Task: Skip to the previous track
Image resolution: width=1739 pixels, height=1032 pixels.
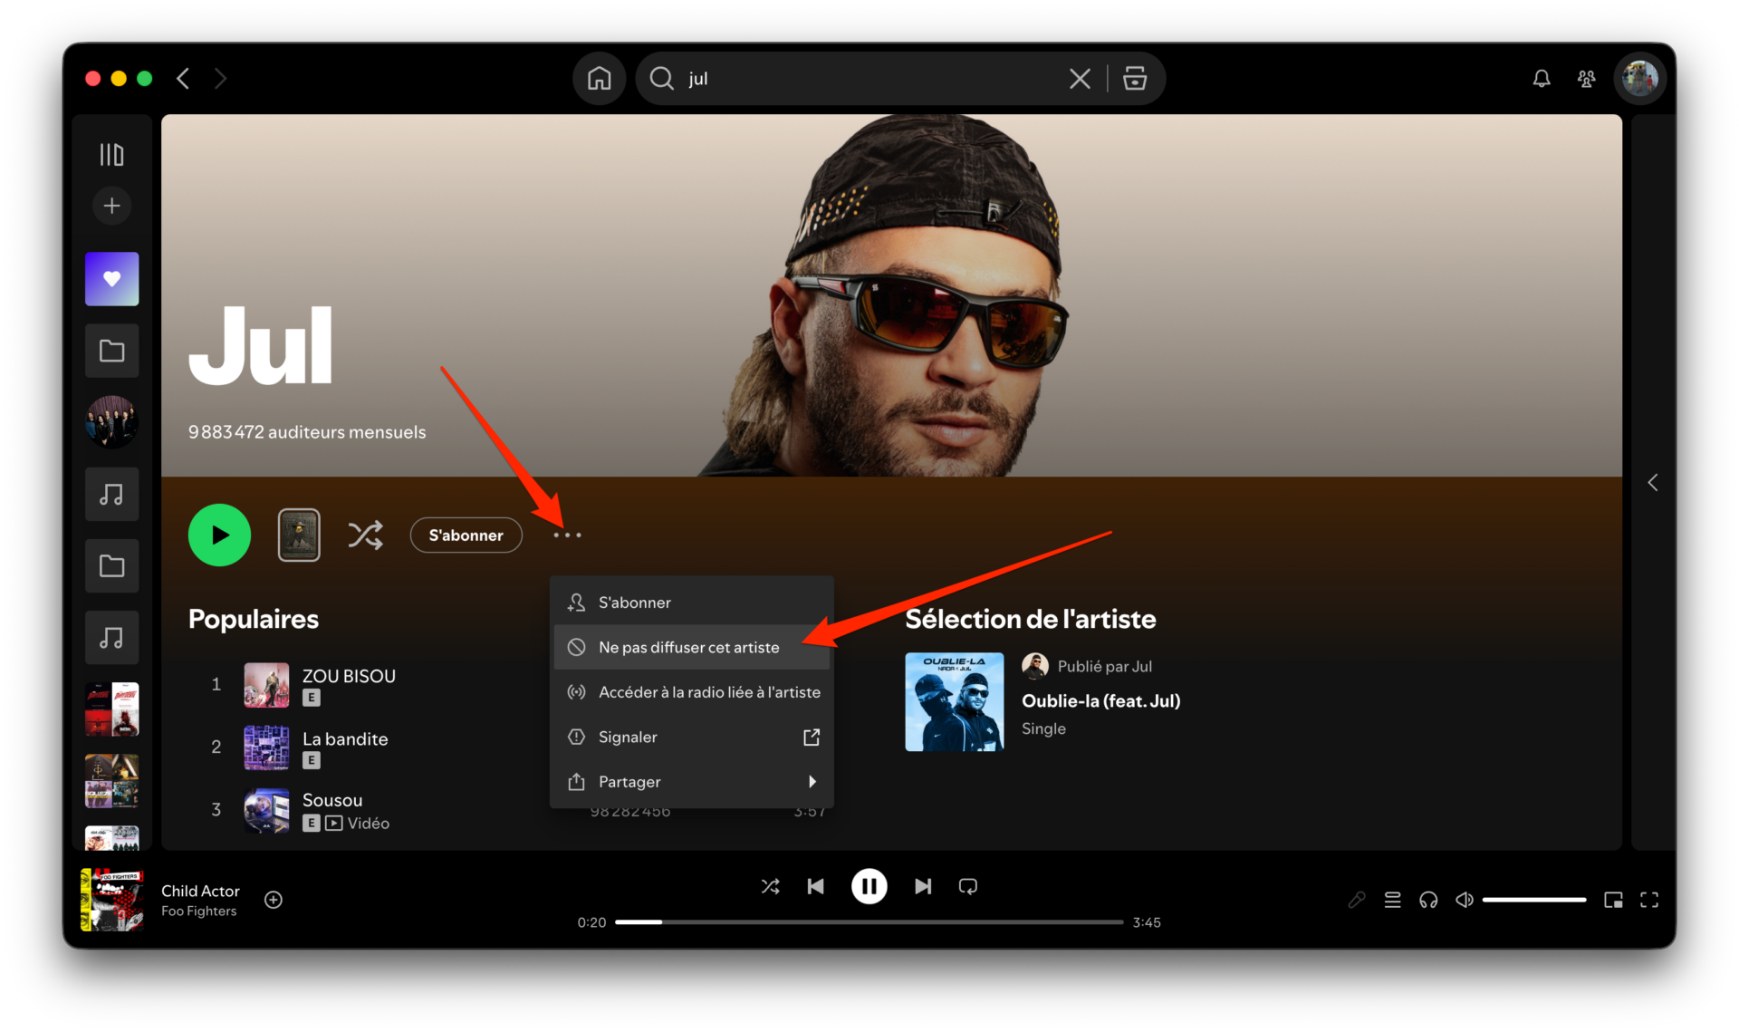Action: 815,886
